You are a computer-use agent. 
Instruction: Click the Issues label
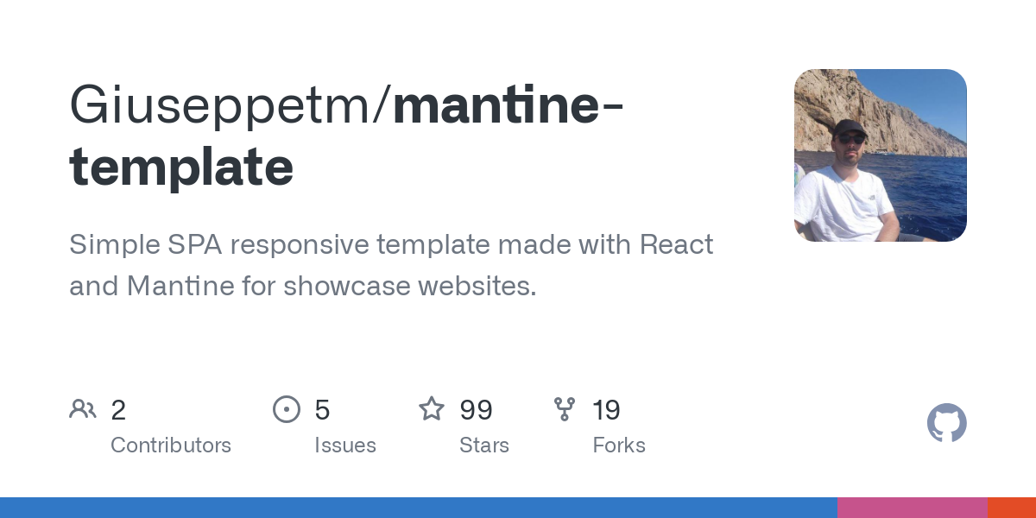coord(345,445)
